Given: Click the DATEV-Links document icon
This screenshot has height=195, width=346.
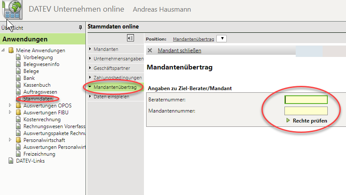Looking at the screenshot, I should [11, 161].
